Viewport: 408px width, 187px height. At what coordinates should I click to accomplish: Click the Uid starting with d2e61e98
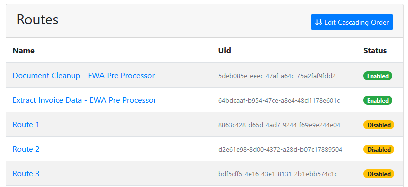tap(280, 150)
